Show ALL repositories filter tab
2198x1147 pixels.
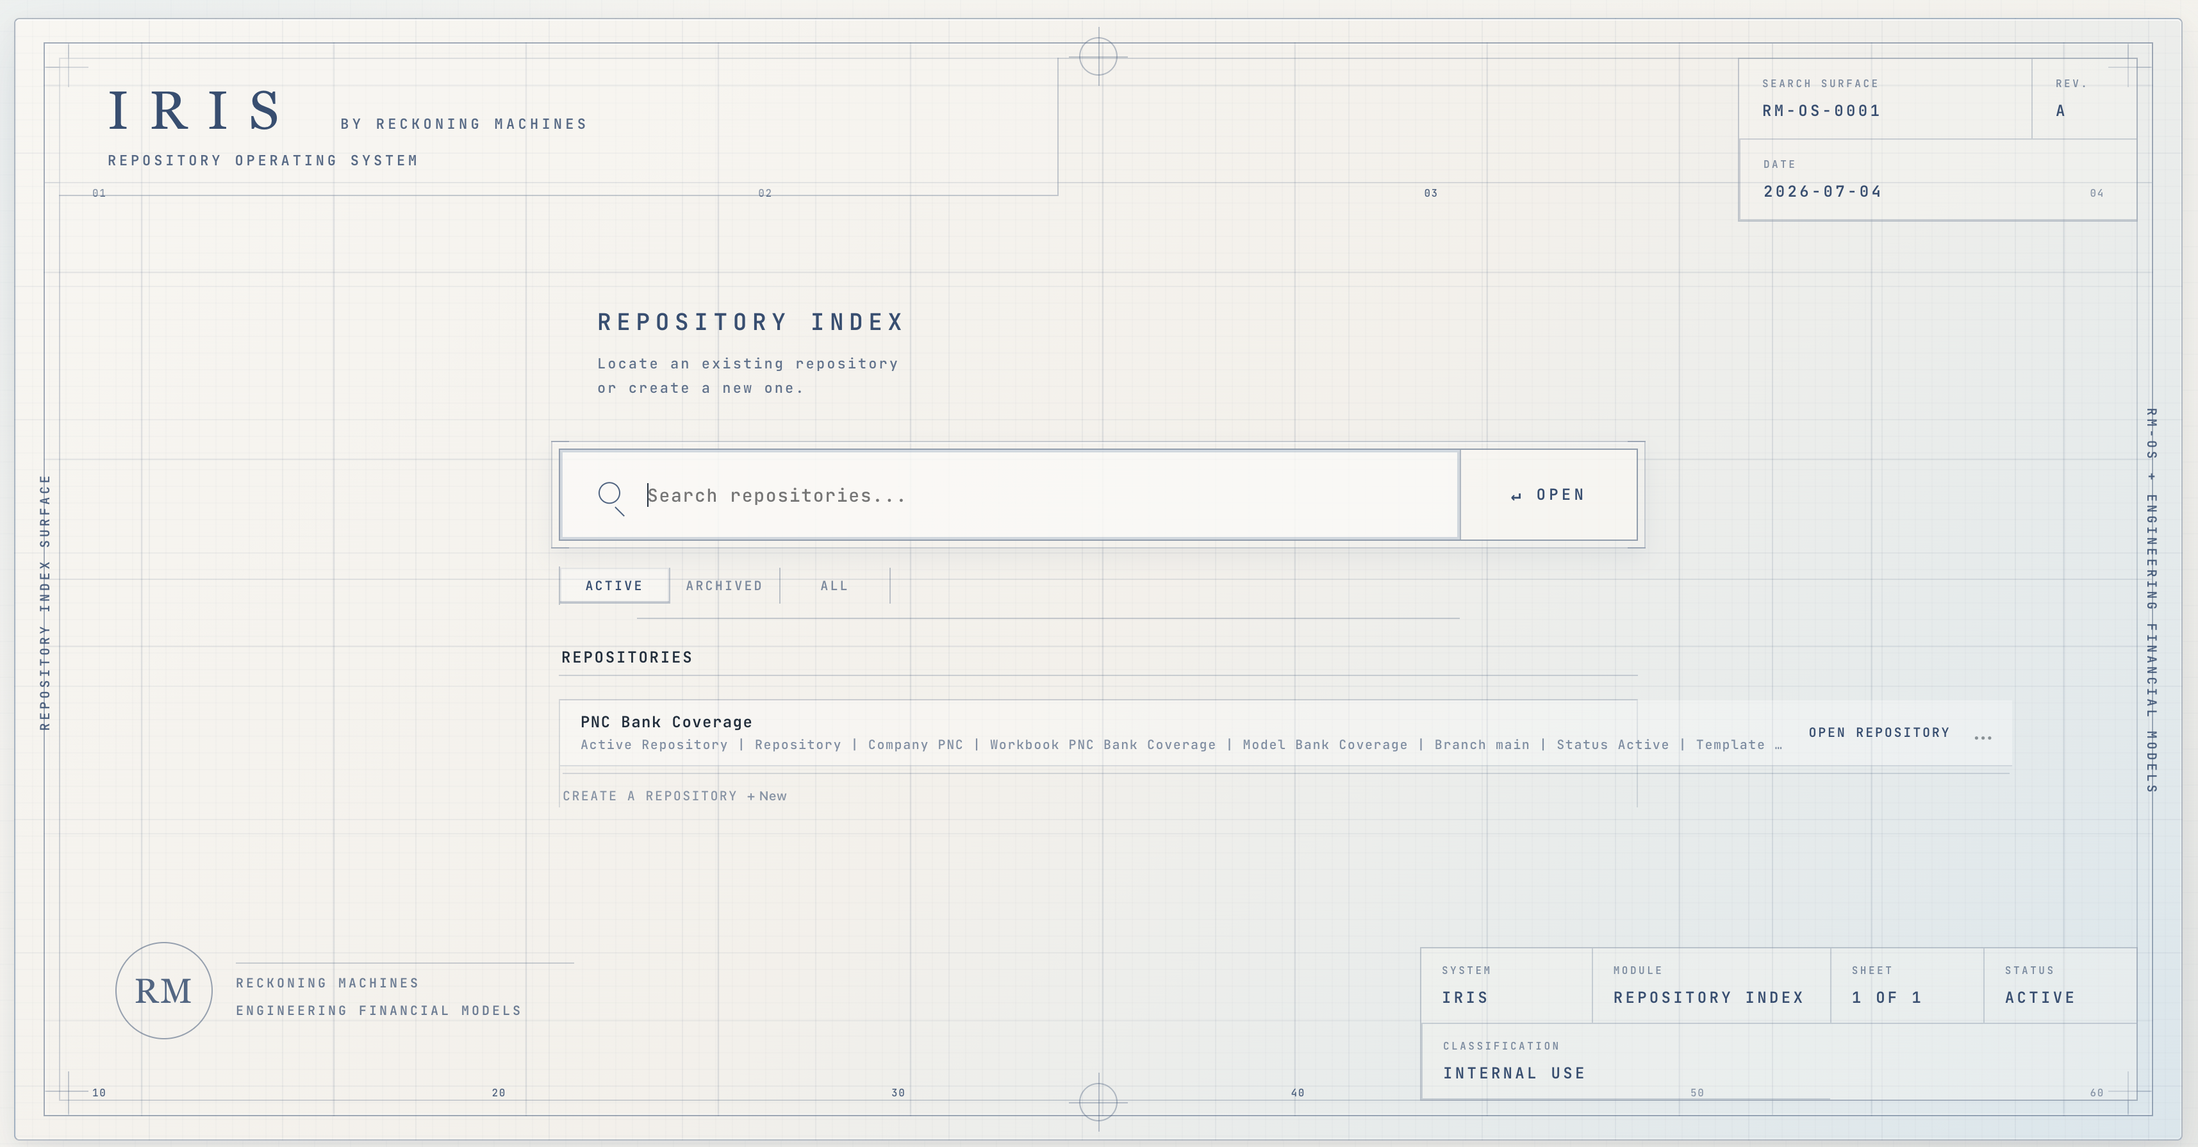pyautogui.click(x=834, y=586)
